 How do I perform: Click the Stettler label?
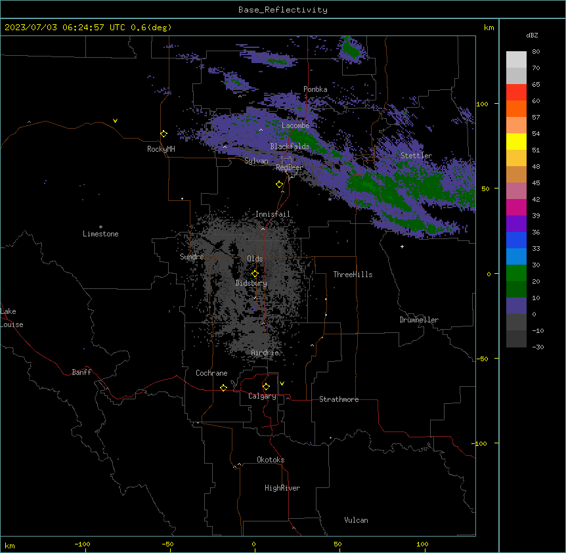pyautogui.click(x=416, y=156)
